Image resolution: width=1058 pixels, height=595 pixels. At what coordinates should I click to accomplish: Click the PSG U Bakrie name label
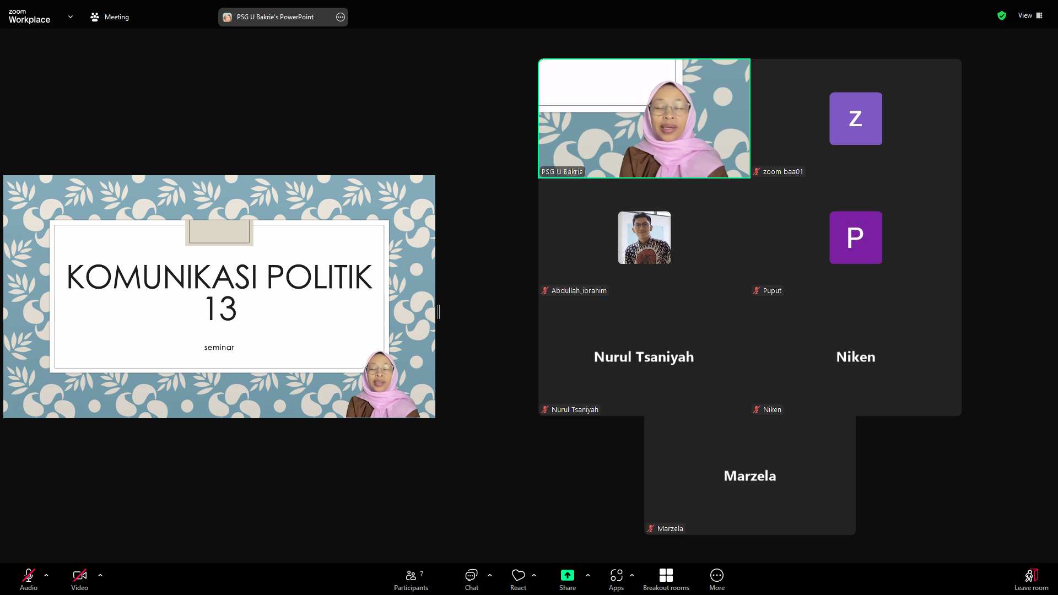pos(562,172)
